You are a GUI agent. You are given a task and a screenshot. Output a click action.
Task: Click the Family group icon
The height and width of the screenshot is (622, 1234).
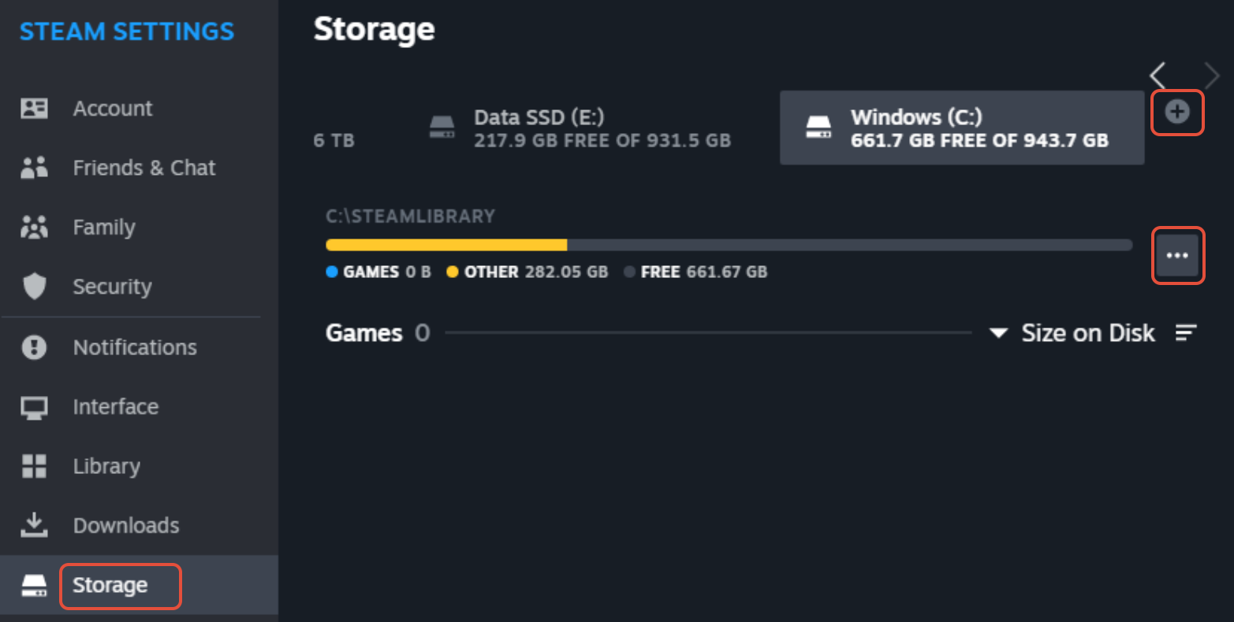[34, 228]
